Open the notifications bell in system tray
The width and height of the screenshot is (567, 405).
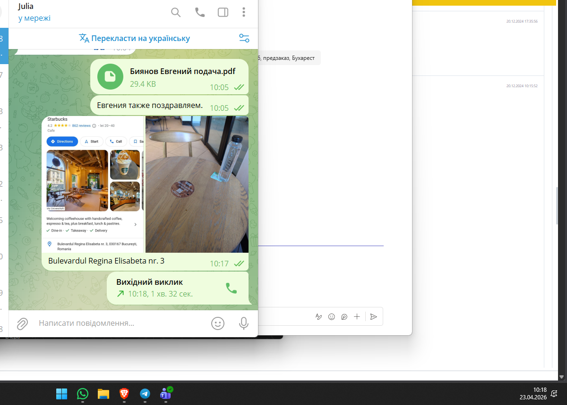[554, 394]
